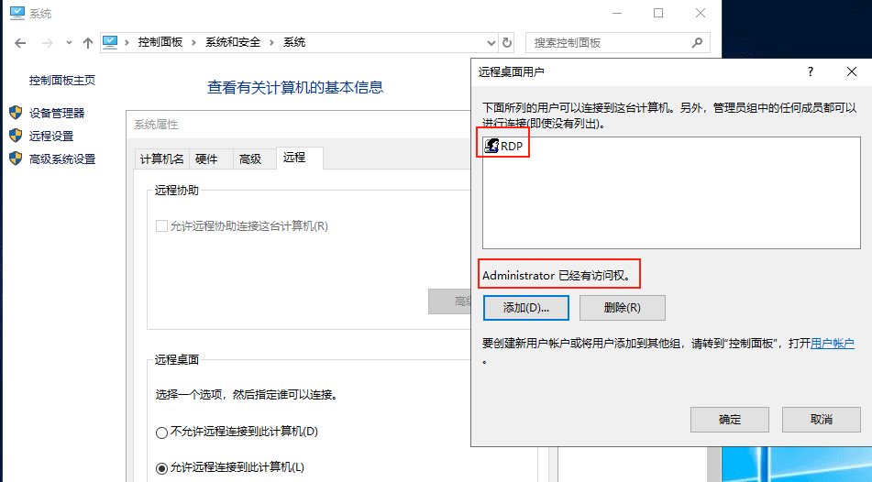Click the partly hidden 高级 button in 远程协助
872x482 pixels.
[x=449, y=301]
